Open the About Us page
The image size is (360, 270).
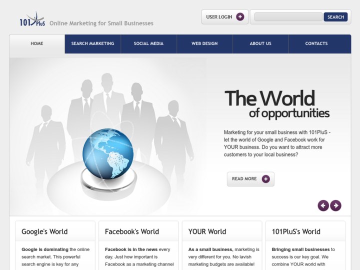pos(260,44)
